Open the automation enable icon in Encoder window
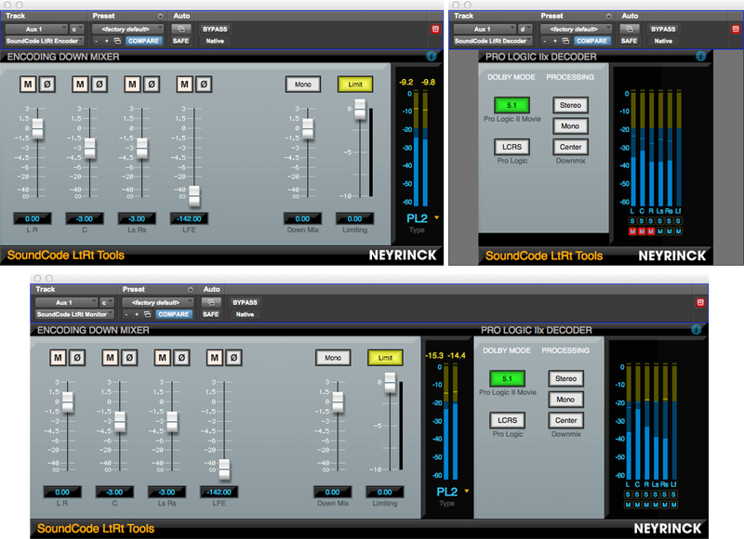Screen dimensions: 744x539 [x=181, y=29]
